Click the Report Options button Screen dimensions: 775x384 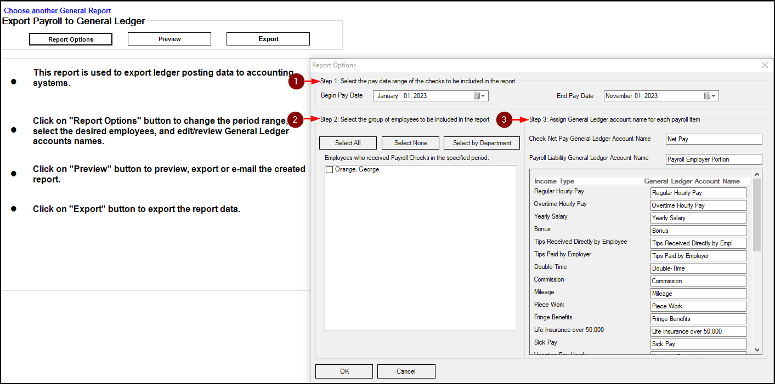pos(71,39)
